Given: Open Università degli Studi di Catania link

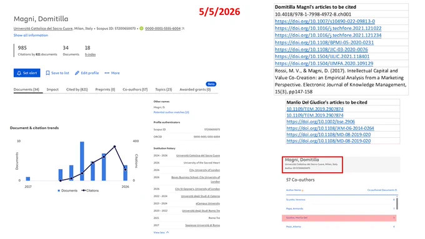Looking at the screenshot, I should (201, 196).
